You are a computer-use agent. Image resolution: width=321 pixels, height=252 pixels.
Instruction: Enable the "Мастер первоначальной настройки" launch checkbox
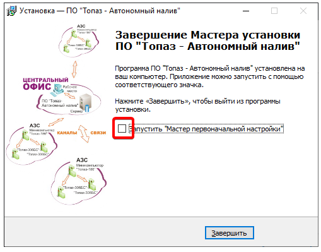pyautogui.click(x=122, y=128)
